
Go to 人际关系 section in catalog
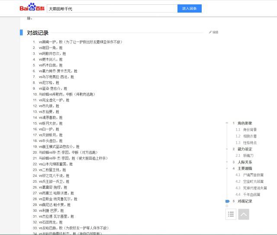245,162
